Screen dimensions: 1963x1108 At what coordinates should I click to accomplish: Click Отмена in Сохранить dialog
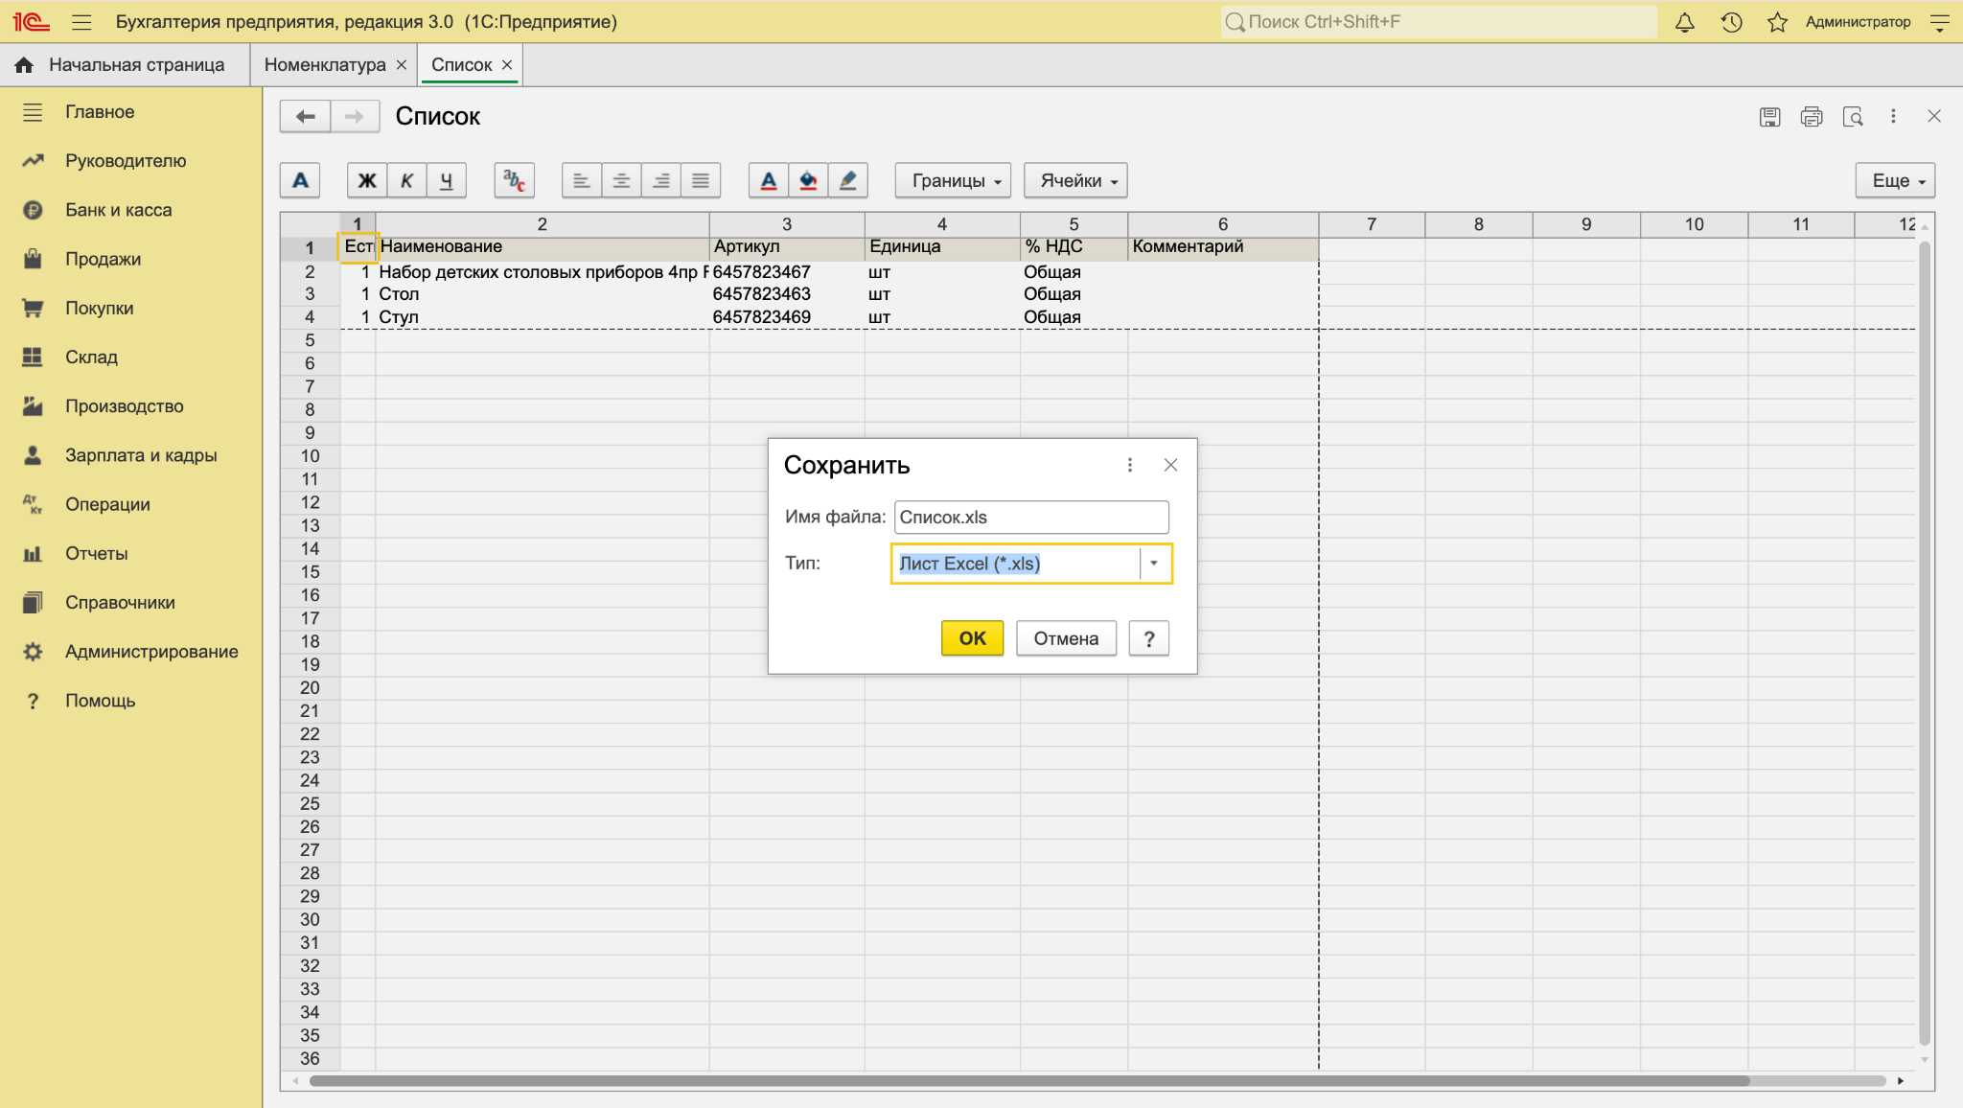coord(1066,638)
